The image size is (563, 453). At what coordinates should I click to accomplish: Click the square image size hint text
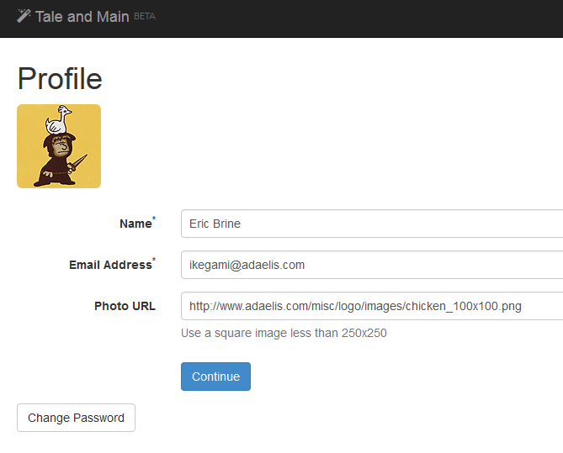tap(284, 333)
